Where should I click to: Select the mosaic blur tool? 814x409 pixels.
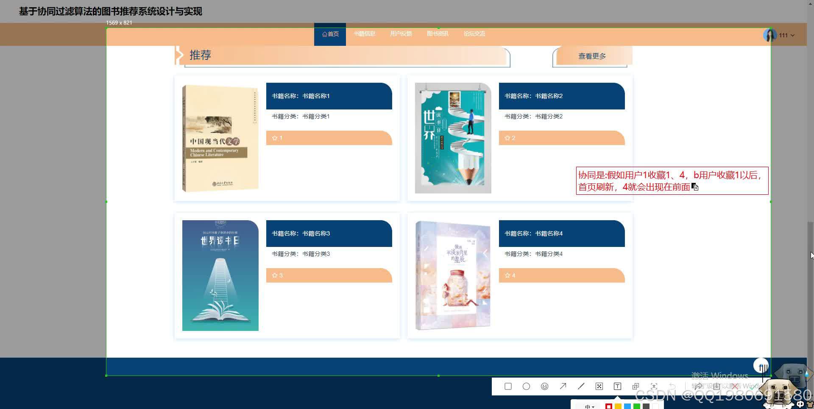[599, 386]
